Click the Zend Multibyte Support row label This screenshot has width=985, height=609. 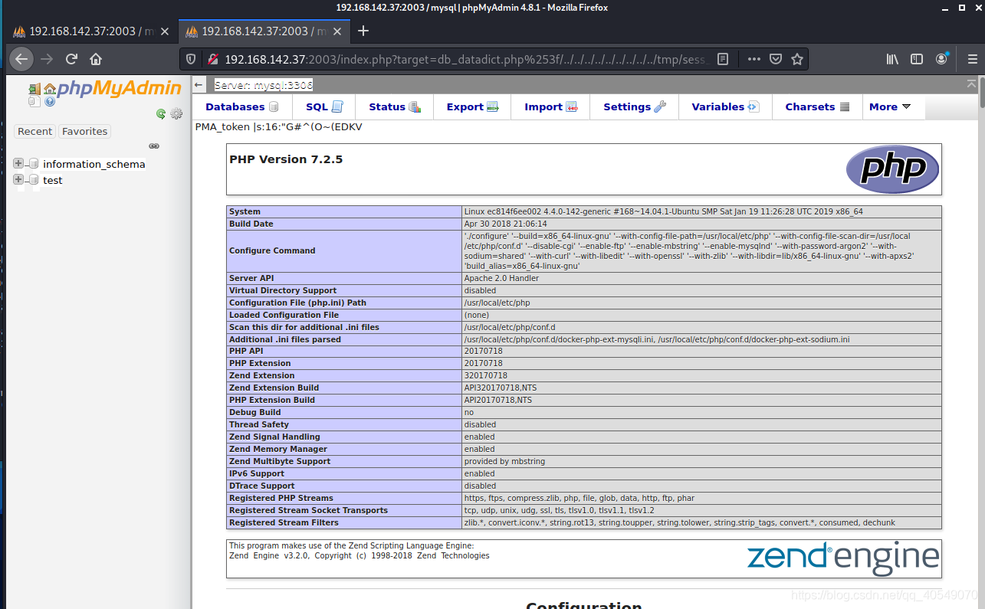[280, 461]
